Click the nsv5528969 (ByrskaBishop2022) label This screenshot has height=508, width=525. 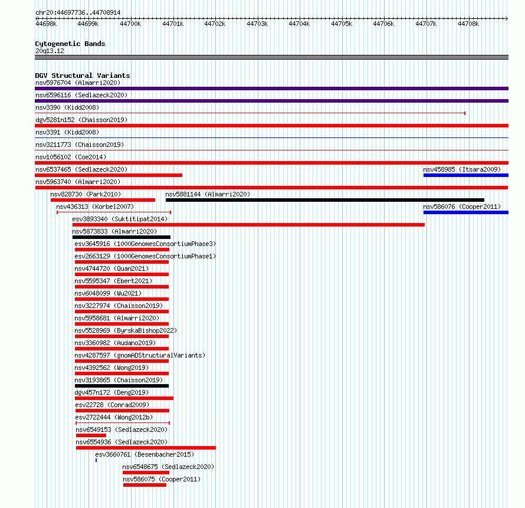click(x=126, y=330)
